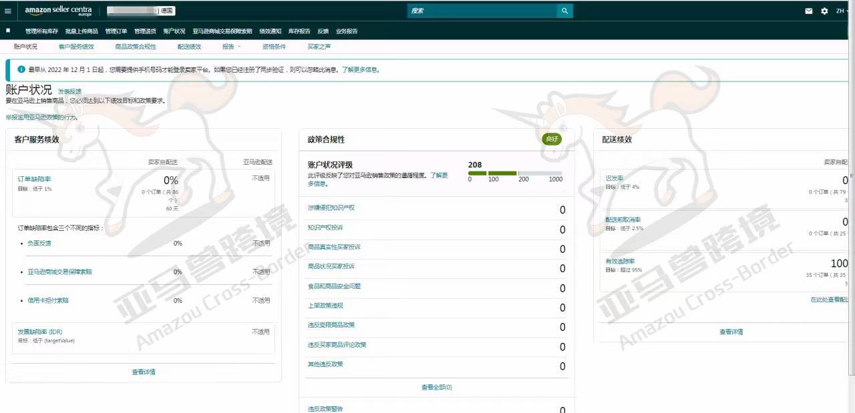Open the 违反政策警告 row
Screen dimensions: 855x413
437,409
